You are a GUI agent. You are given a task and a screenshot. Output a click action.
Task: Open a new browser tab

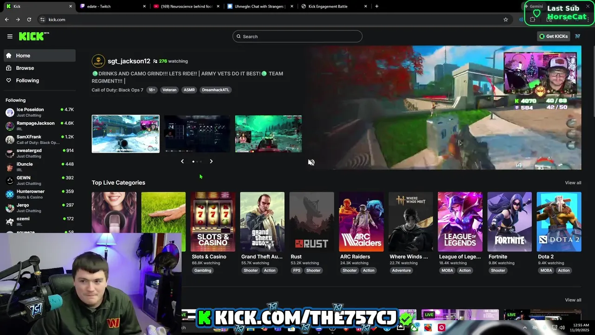pyautogui.click(x=377, y=7)
